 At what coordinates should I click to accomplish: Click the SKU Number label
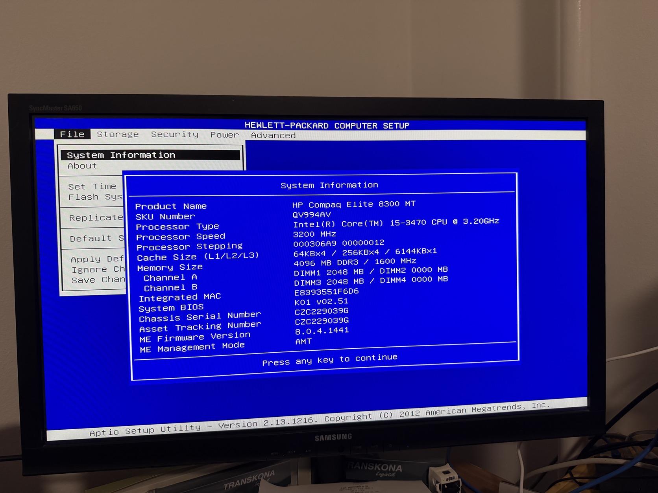[165, 217]
